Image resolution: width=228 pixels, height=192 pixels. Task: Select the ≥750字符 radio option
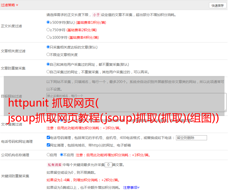point(48,30)
